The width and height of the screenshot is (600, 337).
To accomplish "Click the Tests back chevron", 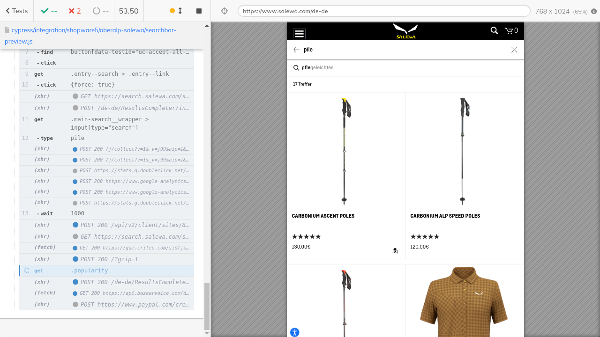I will coord(8,11).
